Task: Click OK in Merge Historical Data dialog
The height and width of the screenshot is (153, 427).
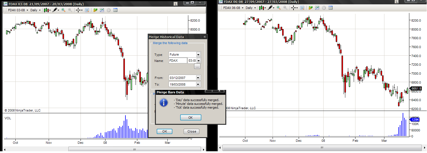Action: point(165,131)
